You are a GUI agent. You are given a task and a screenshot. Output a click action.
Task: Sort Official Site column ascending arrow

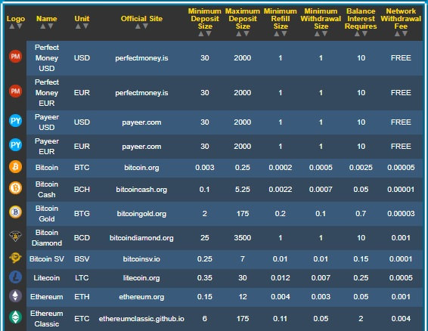pos(138,26)
